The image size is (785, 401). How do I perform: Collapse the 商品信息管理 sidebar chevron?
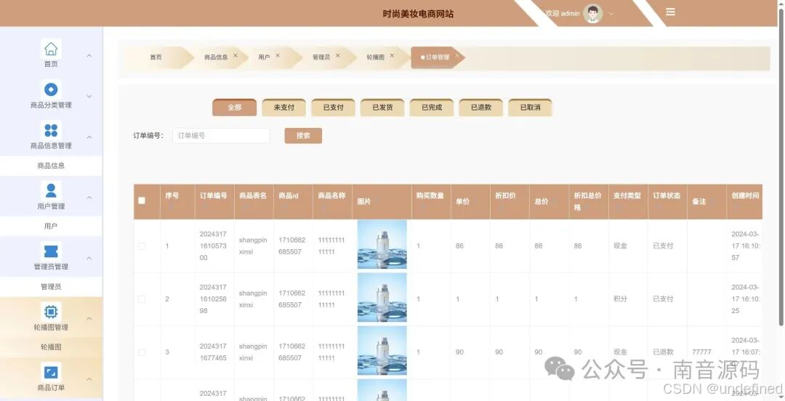pyautogui.click(x=89, y=137)
